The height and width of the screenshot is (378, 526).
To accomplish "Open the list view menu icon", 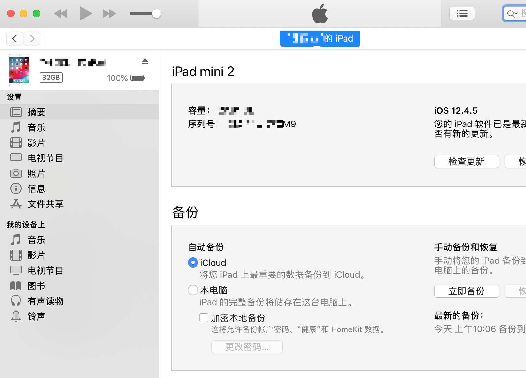I will 462,13.
